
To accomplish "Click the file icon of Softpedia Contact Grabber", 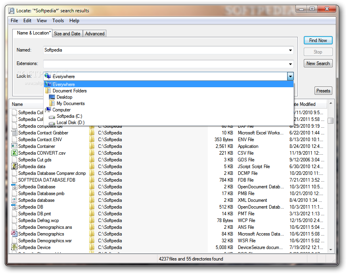I will pyautogui.click(x=14, y=133).
